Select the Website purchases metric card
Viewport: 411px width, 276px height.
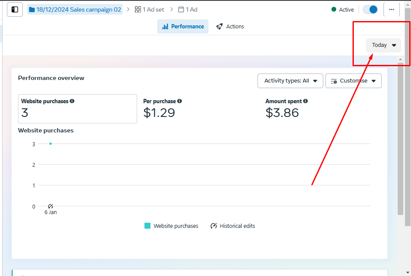click(x=77, y=109)
